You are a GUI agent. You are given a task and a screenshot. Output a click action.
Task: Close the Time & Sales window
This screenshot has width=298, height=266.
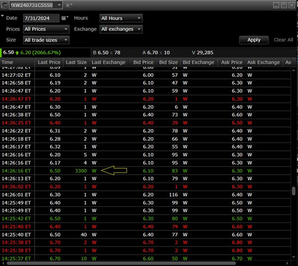[x=291, y=5]
